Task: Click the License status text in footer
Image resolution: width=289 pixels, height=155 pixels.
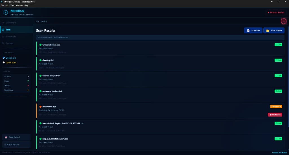Action: click(279, 153)
